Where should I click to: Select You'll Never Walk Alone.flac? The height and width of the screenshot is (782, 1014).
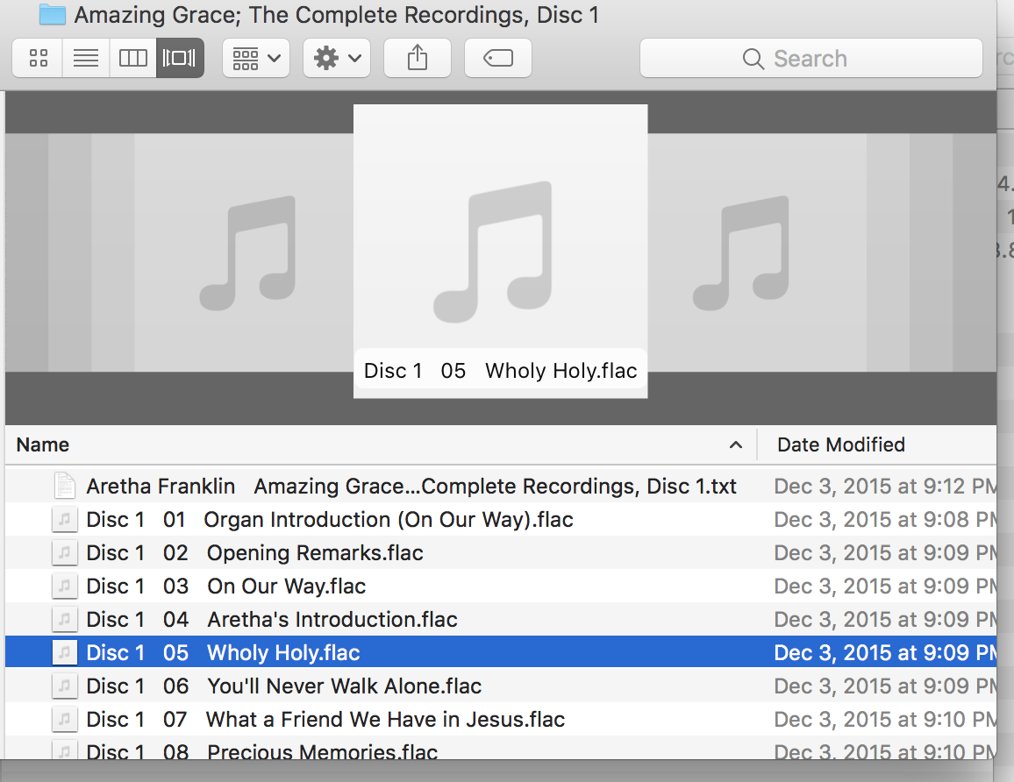(501, 686)
